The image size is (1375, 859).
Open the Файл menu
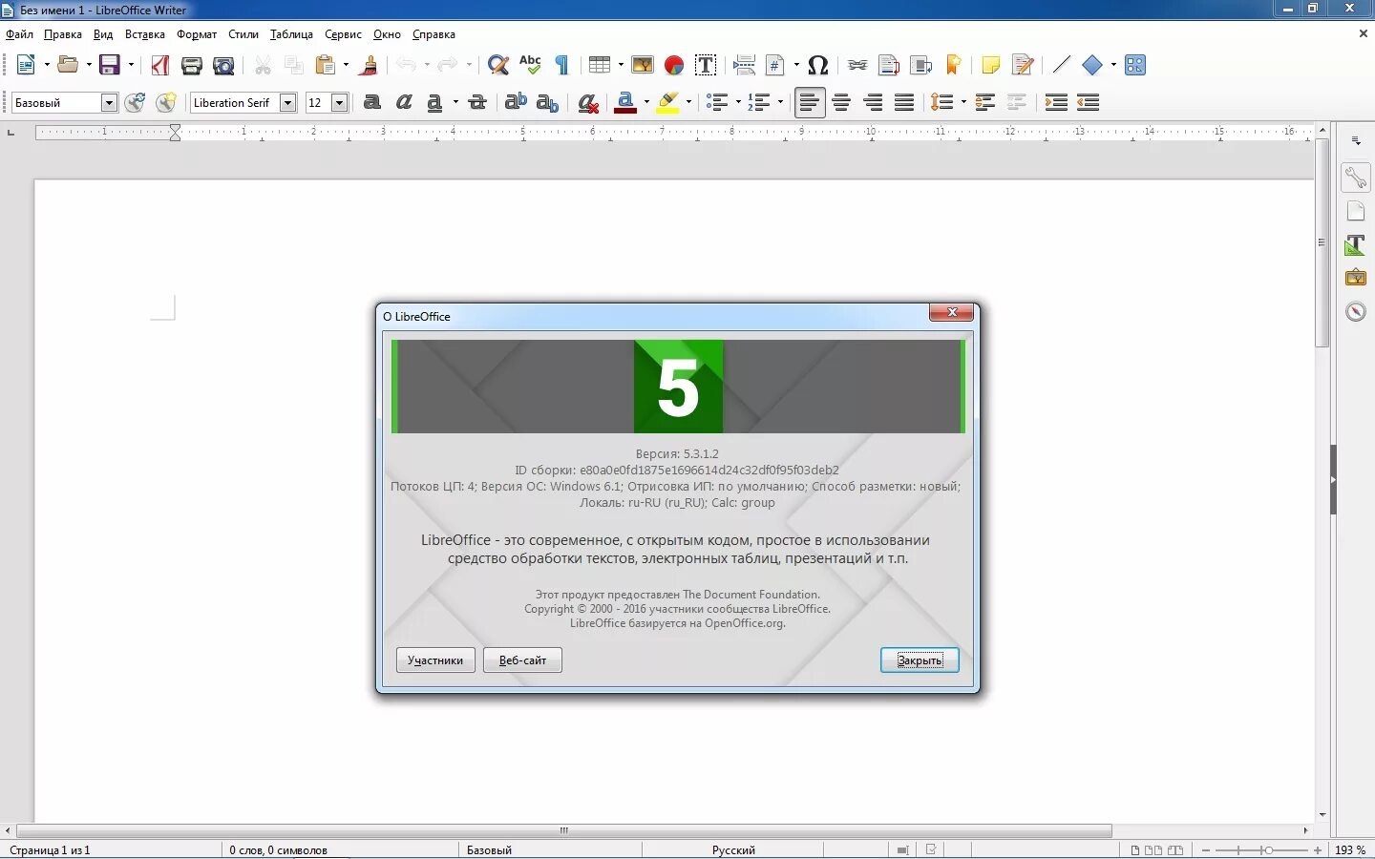point(19,34)
